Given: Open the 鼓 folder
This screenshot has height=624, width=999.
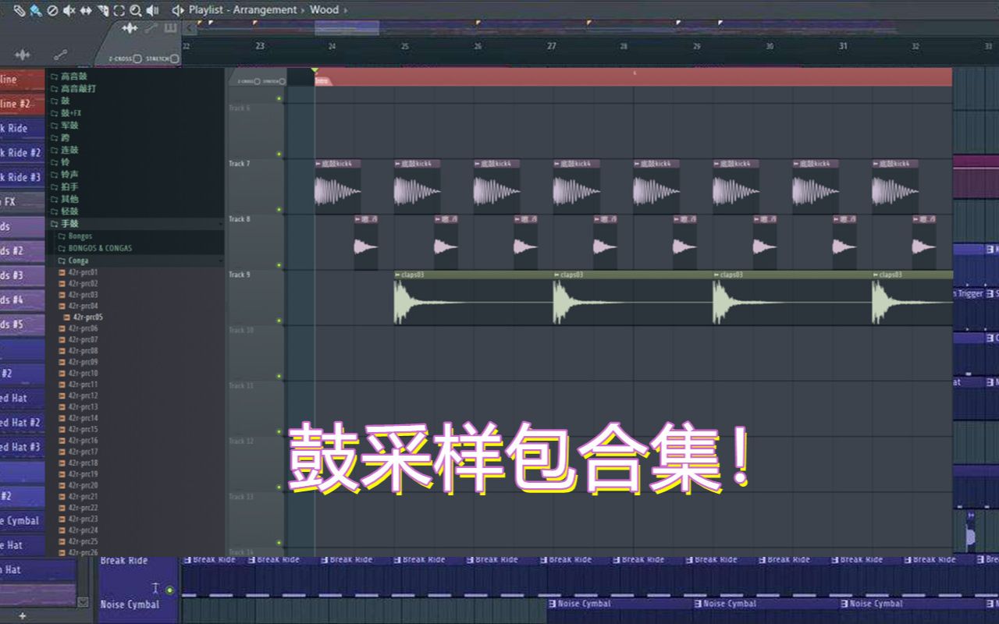Looking at the screenshot, I should [x=60, y=101].
